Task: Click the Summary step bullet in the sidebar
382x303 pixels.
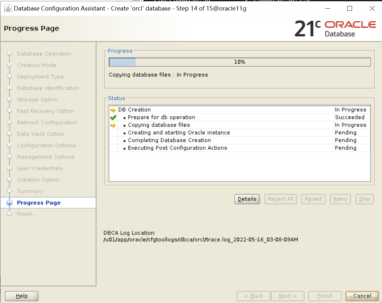Action: coord(10,191)
